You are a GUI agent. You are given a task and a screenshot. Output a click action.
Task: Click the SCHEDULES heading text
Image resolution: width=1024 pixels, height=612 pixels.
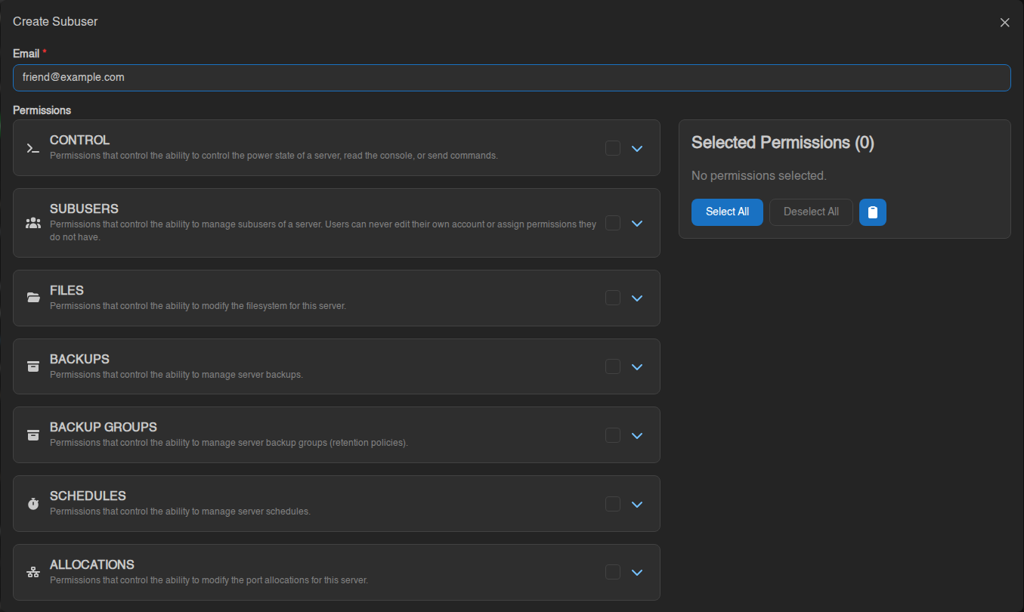click(x=88, y=496)
